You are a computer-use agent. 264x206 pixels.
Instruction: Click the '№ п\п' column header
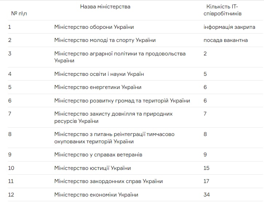coord(19,13)
